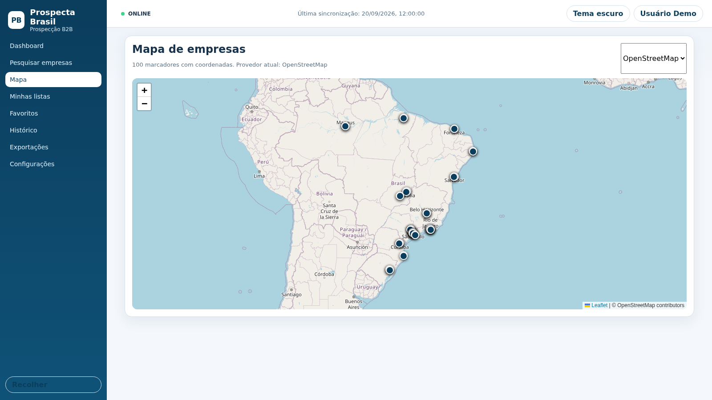
Task: Select the map marker at Salvador
Action: (454, 177)
